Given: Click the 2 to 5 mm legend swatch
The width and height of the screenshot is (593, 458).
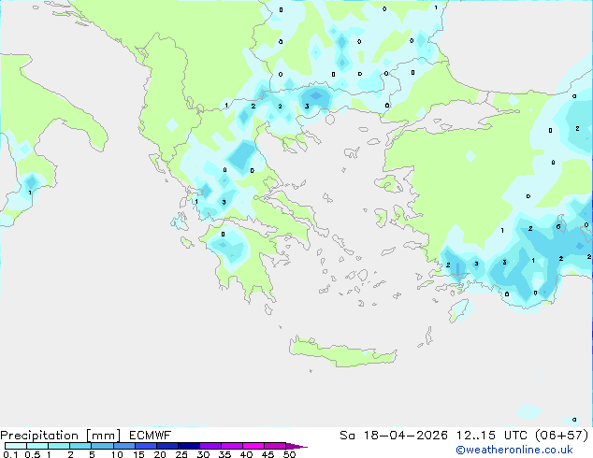Looking at the screenshot, I should tap(80, 446).
